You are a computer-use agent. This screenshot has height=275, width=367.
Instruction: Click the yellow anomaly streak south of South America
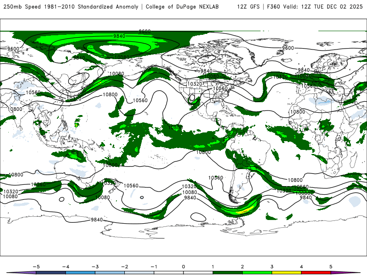pos(245,210)
